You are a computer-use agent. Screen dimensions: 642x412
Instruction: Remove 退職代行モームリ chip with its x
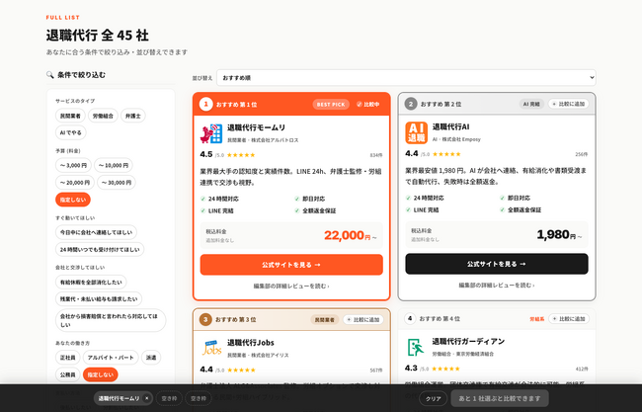(146, 398)
